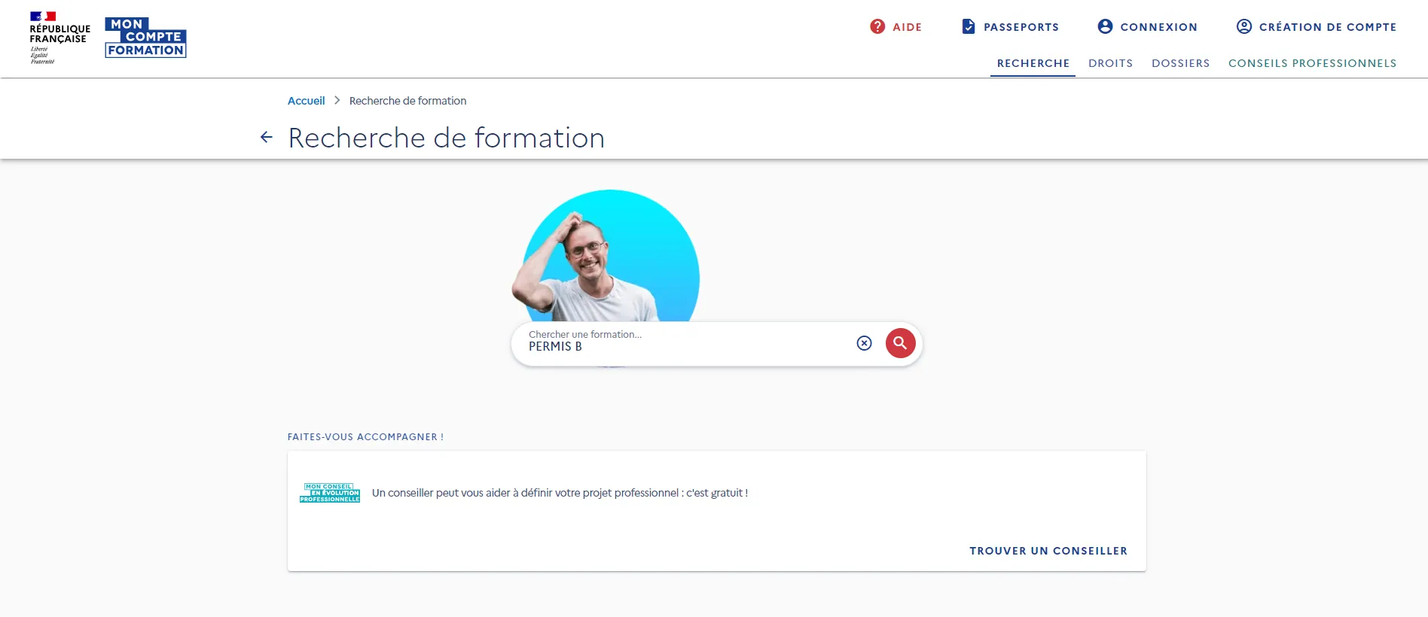Click the Mon Compte Formation logo
The height and width of the screenshot is (617, 1428).
(x=145, y=38)
